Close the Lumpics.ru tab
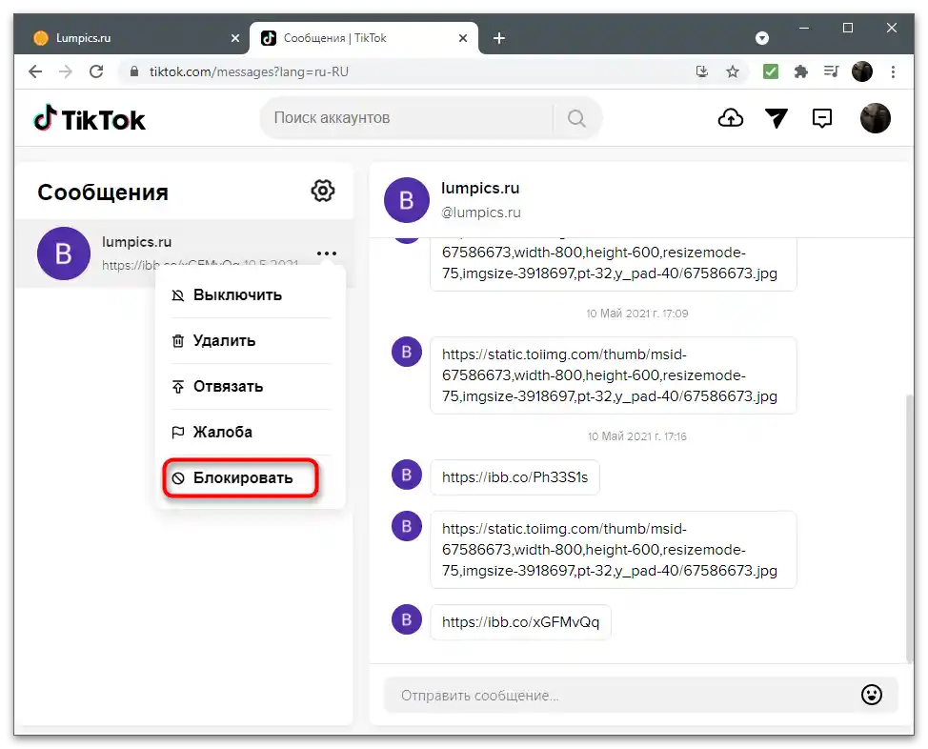 (x=235, y=38)
